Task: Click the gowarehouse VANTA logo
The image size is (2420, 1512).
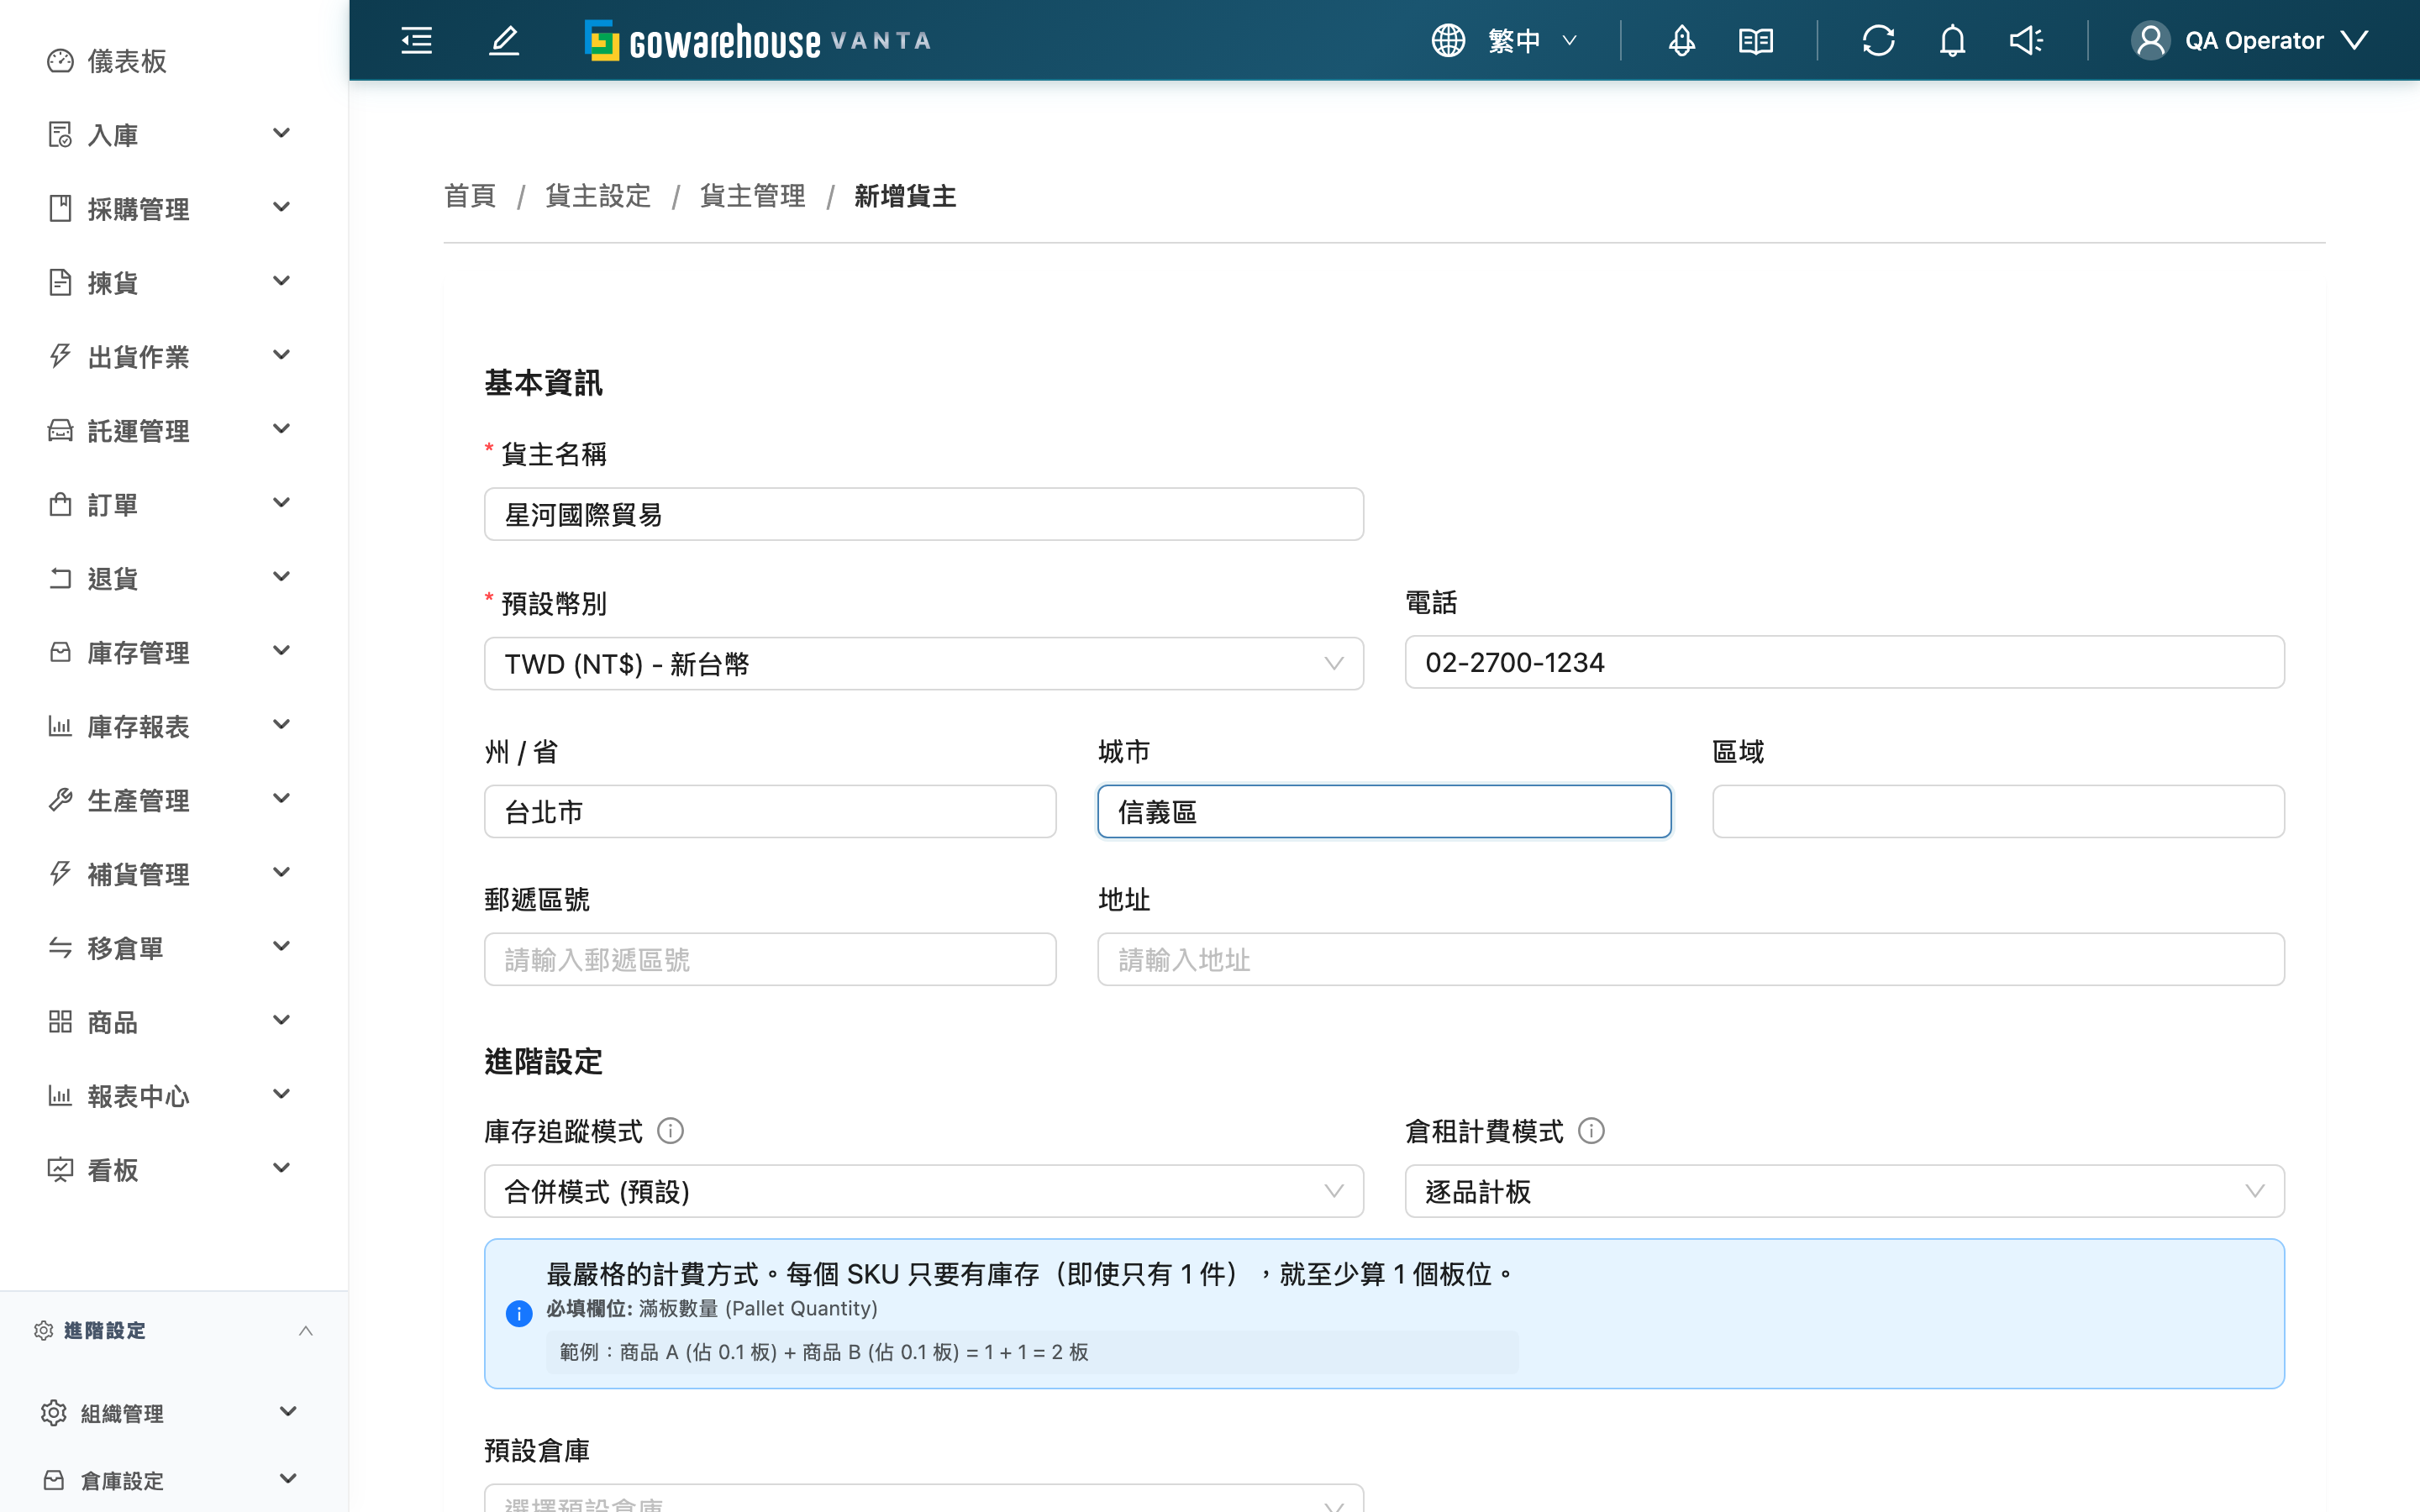Action: 758,41
